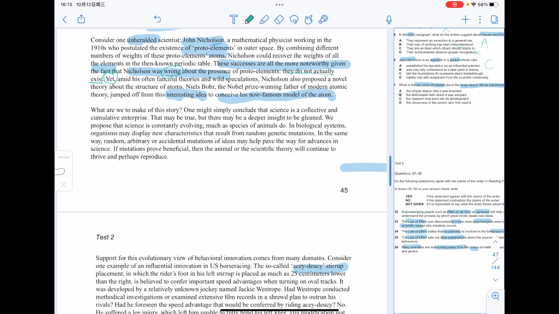This screenshot has width=559, height=314.
Task: Go back using the left chevron
Action: pyautogui.click(x=65, y=19)
